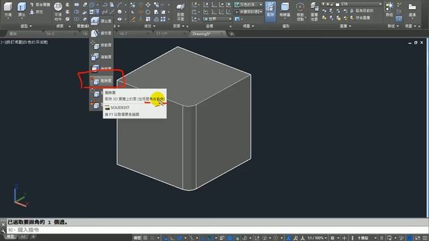Click the 3D Array icon in Modify
429x241 pixels.
tap(163, 19)
